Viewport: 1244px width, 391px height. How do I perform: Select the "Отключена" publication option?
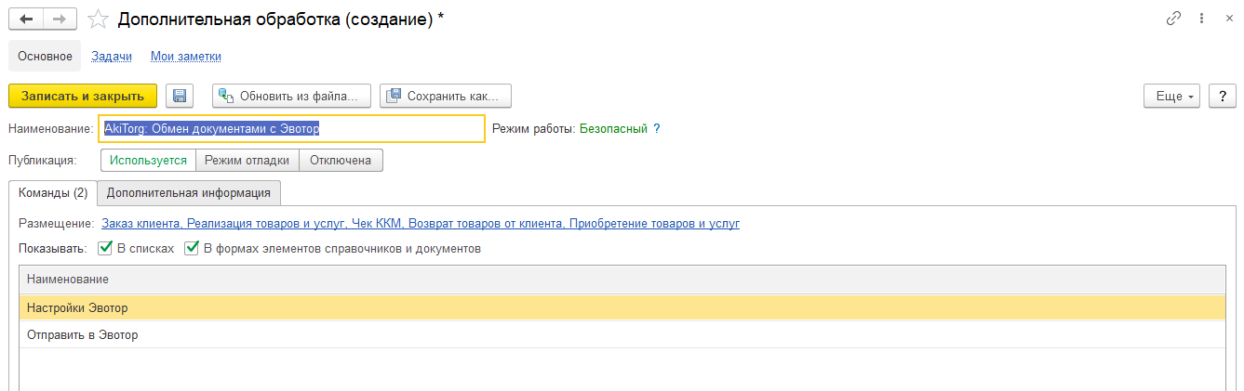click(x=341, y=161)
